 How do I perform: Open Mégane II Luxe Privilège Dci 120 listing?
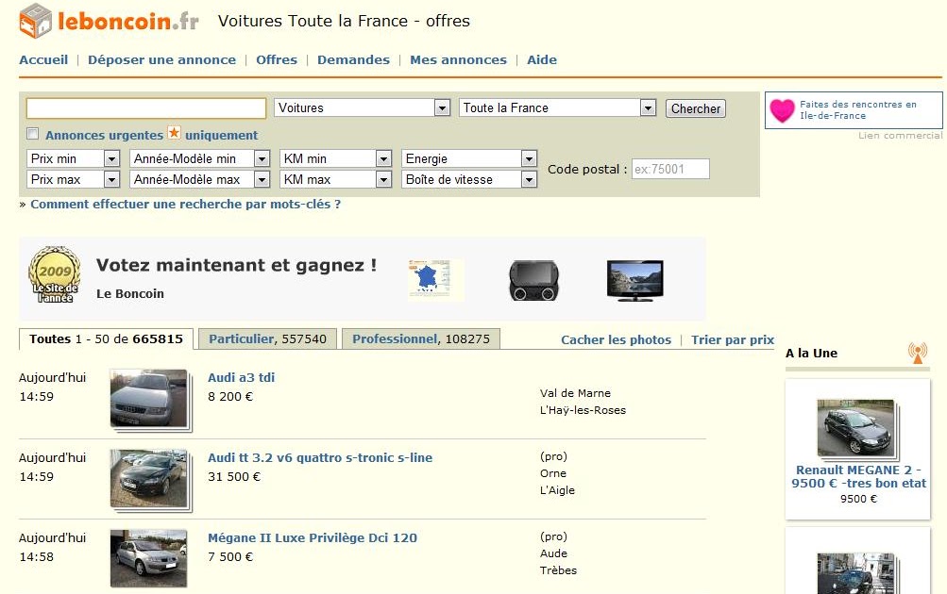point(313,538)
